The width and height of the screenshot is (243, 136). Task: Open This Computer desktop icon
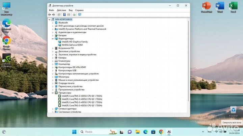(x=6, y=9)
